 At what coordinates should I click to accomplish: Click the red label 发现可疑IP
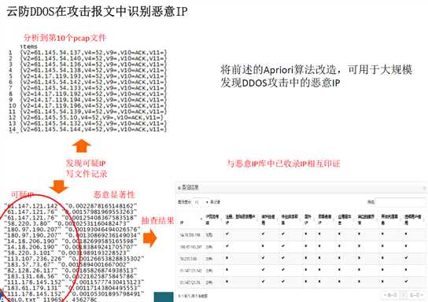(86, 164)
